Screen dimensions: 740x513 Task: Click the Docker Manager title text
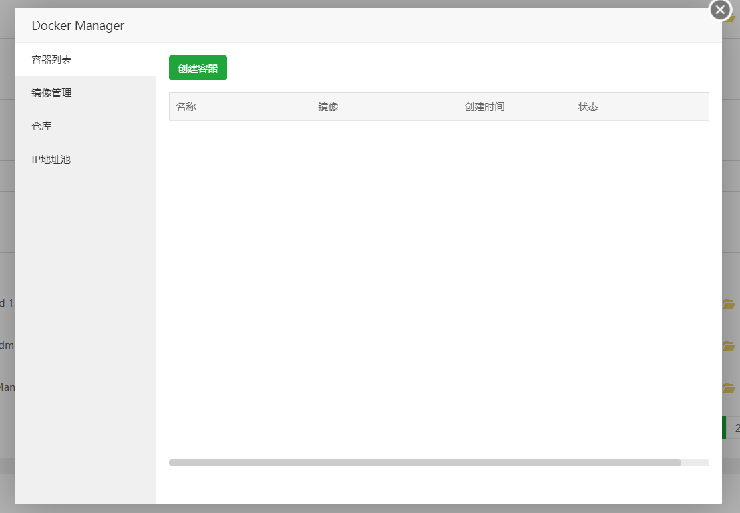pyautogui.click(x=77, y=25)
